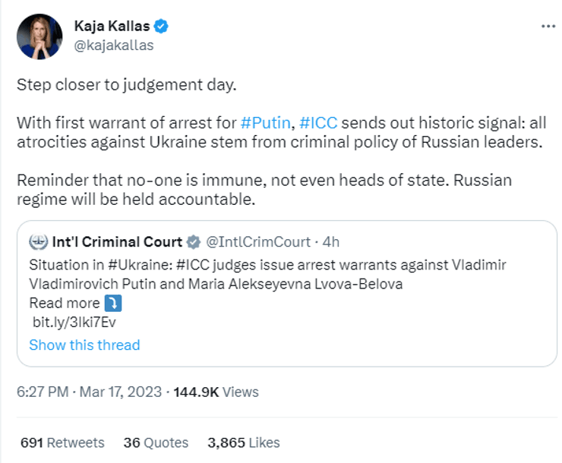Open the @kajakallas handle
Image resolution: width=562 pixels, height=463 pixels.
[x=114, y=45]
